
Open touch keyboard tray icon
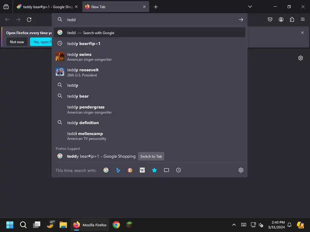(x=244, y=225)
